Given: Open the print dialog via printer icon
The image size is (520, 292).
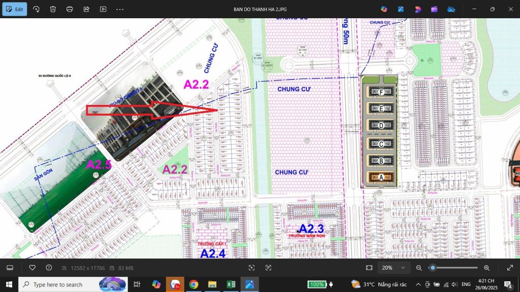Looking at the screenshot, I should coord(70,9).
